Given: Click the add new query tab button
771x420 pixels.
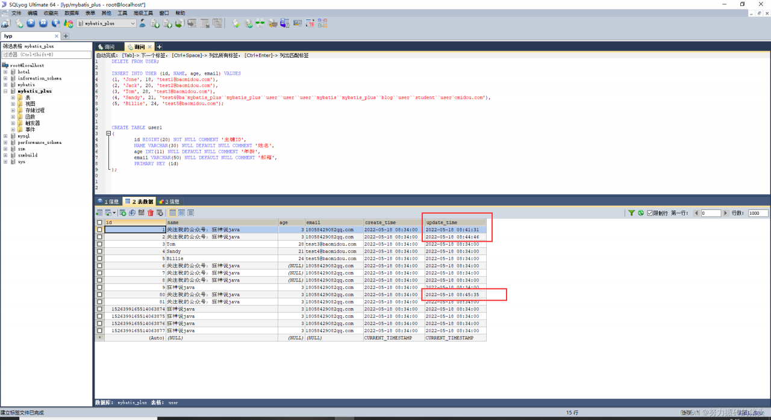Looking at the screenshot, I should coord(160,47).
